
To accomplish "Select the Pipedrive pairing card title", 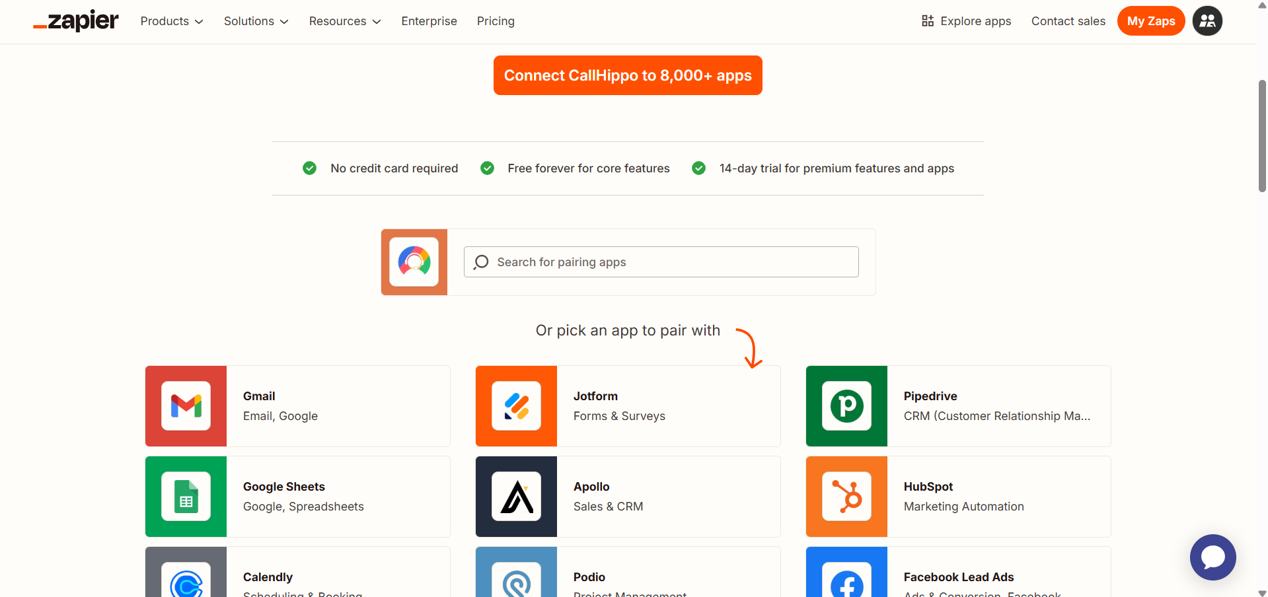I will coord(930,396).
